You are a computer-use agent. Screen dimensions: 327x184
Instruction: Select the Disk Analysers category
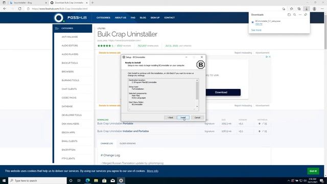[71, 124]
